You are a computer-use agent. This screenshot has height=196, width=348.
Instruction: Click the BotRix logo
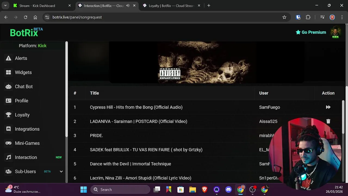click(26, 32)
